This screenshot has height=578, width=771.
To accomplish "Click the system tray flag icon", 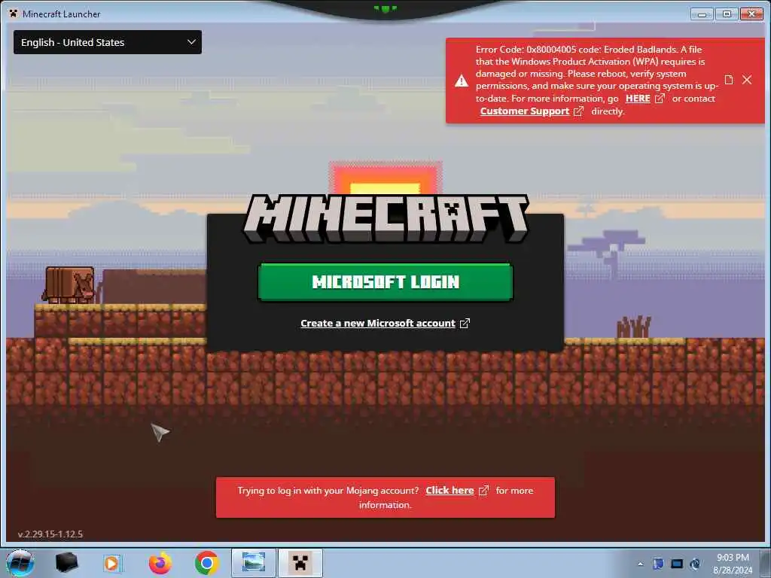I will (x=658, y=564).
